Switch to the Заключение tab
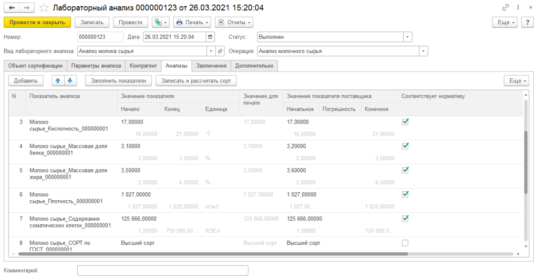Viewport: 538px width, 279px height. pyautogui.click(x=211, y=66)
